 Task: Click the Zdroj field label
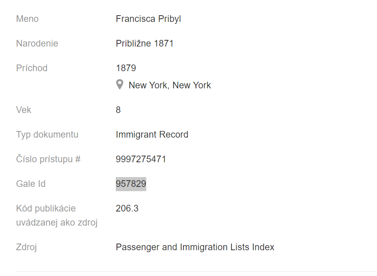pos(27,247)
